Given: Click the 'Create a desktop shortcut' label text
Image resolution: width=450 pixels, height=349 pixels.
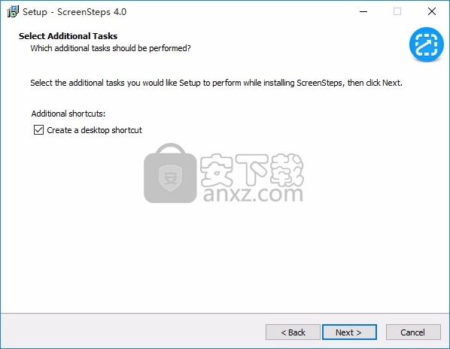Looking at the screenshot, I should click(94, 130).
